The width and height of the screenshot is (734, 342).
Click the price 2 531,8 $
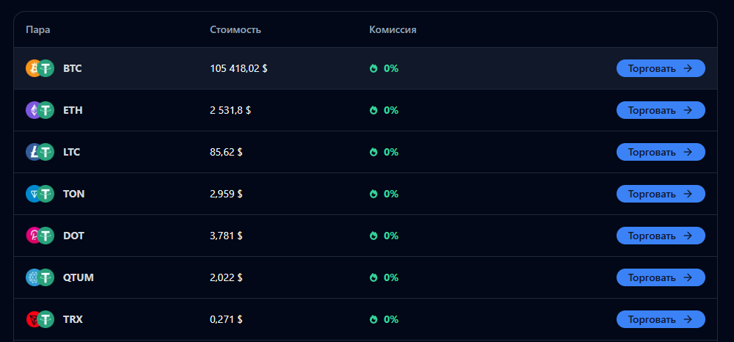click(230, 110)
